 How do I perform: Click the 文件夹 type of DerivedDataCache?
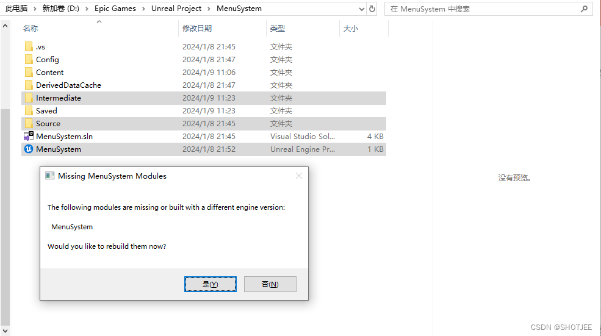(x=281, y=85)
